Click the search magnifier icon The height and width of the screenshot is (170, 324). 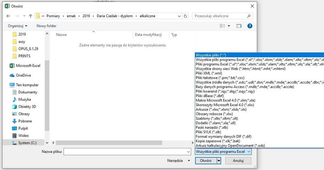[x=249, y=16]
